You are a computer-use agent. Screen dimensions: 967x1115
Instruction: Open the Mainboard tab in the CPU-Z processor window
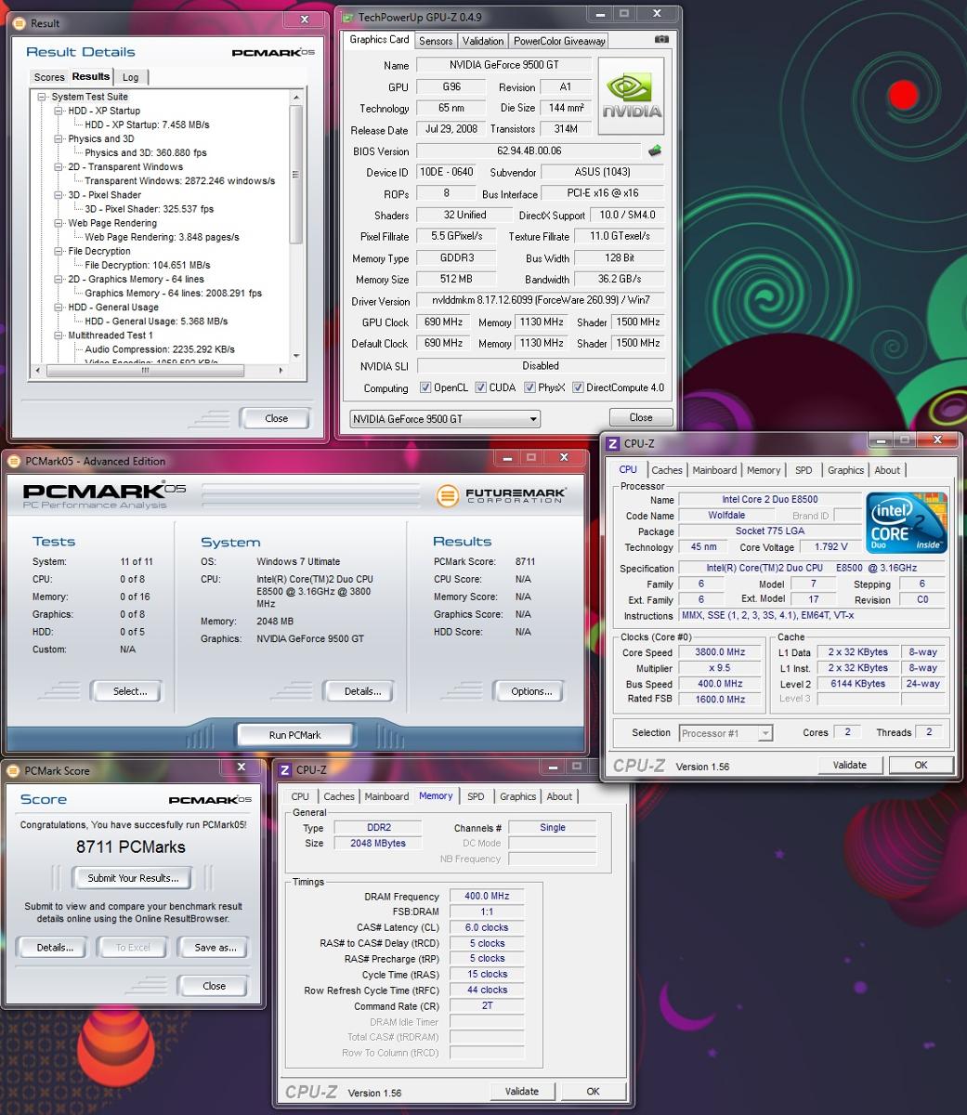(714, 470)
